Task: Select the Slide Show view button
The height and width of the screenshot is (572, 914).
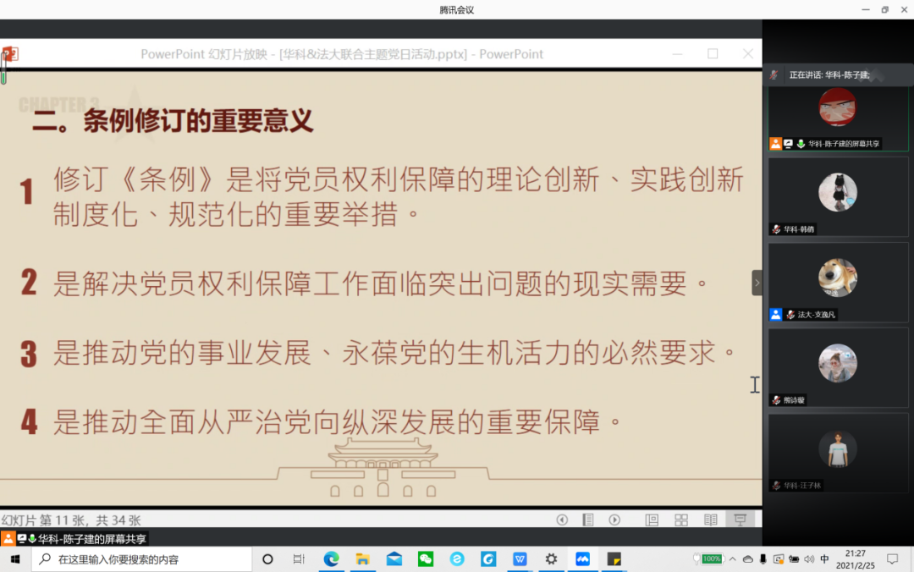Action: [741, 520]
